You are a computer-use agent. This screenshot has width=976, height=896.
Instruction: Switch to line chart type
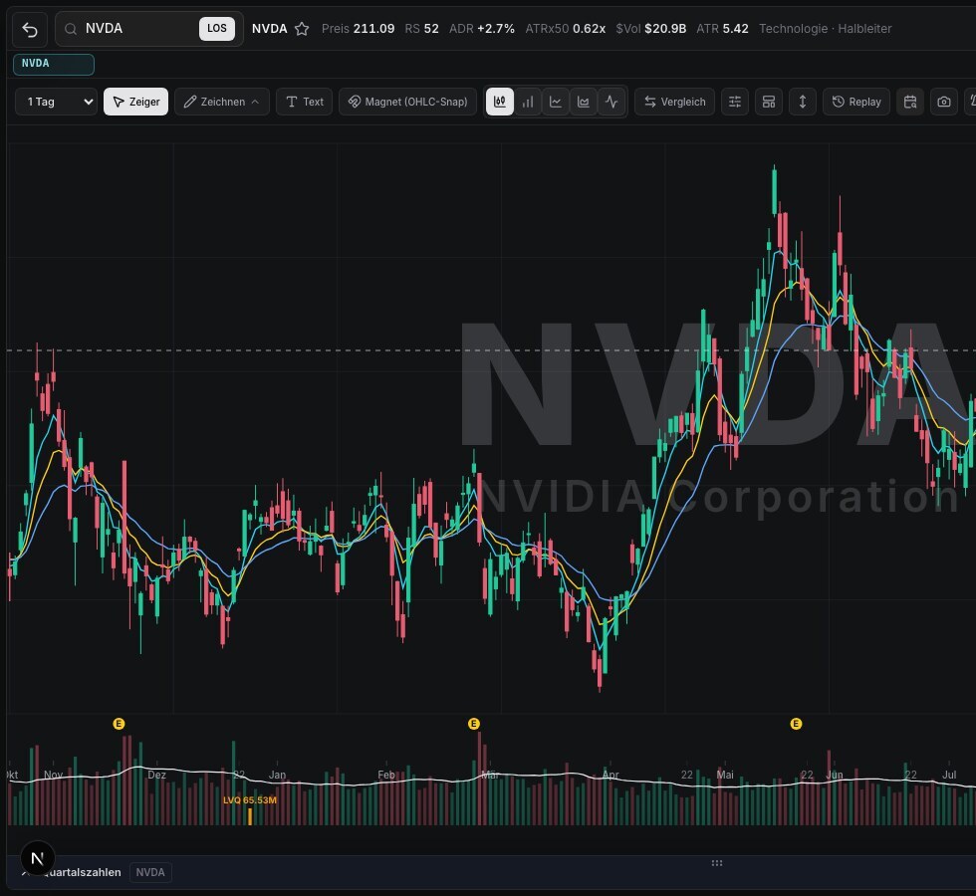point(556,102)
